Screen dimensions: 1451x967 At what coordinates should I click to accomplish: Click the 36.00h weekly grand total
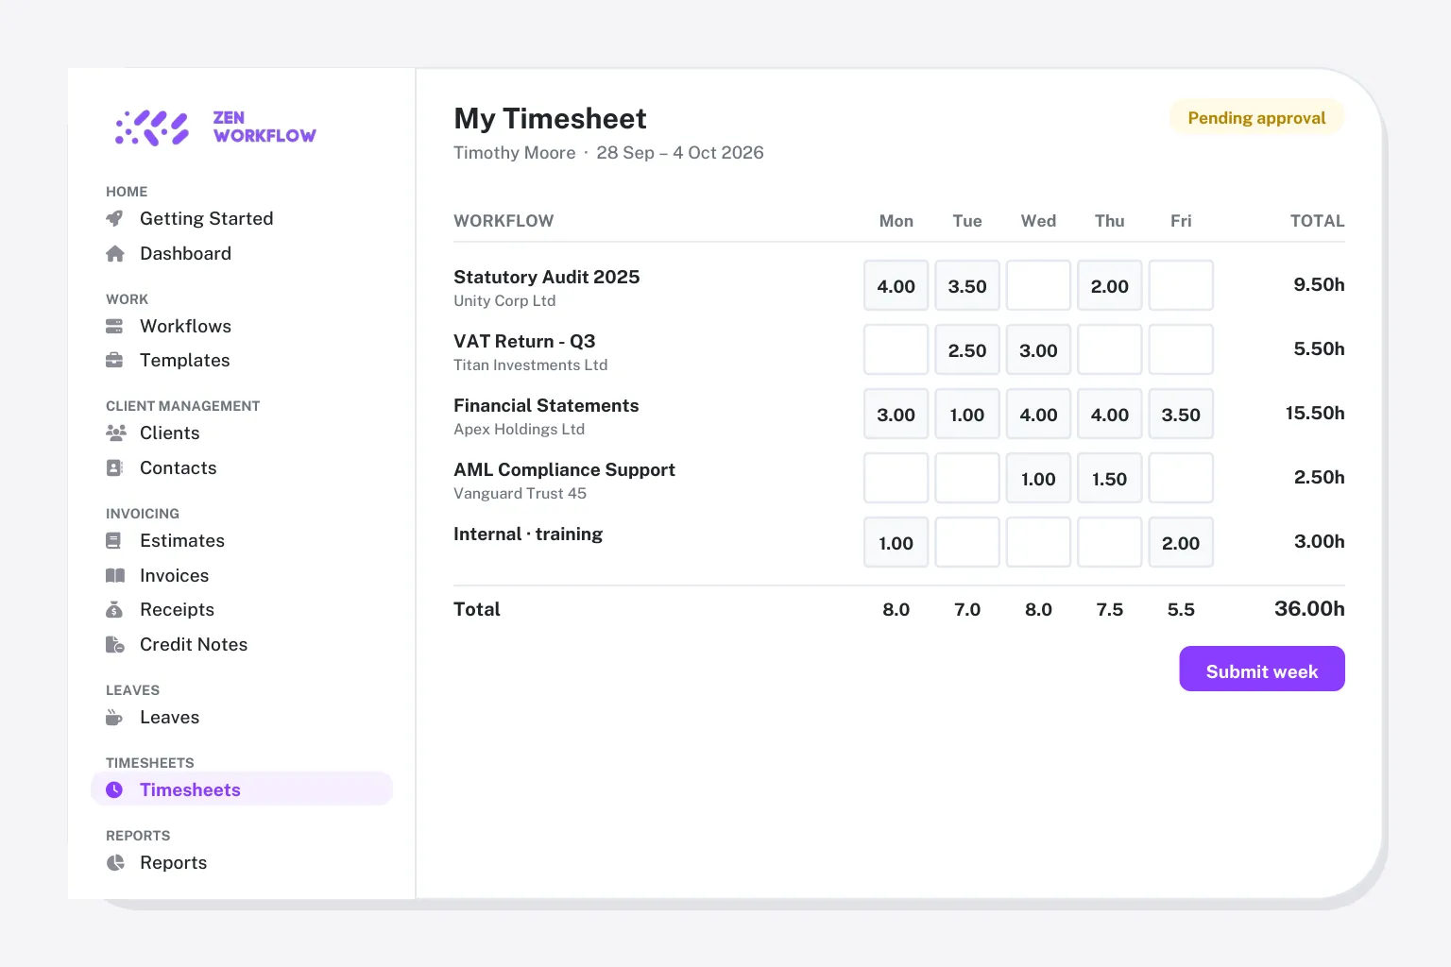[x=1309, y=608]
